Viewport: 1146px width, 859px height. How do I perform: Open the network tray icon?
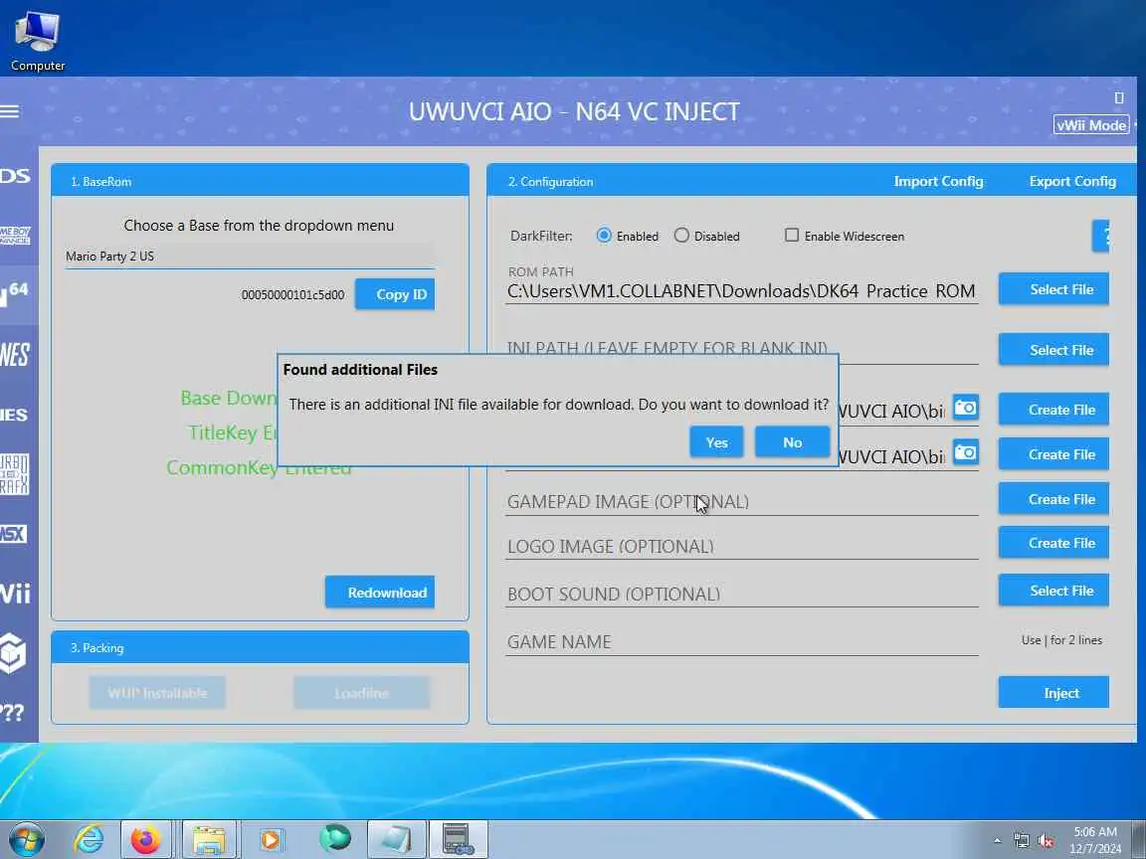coord(1022,841)
